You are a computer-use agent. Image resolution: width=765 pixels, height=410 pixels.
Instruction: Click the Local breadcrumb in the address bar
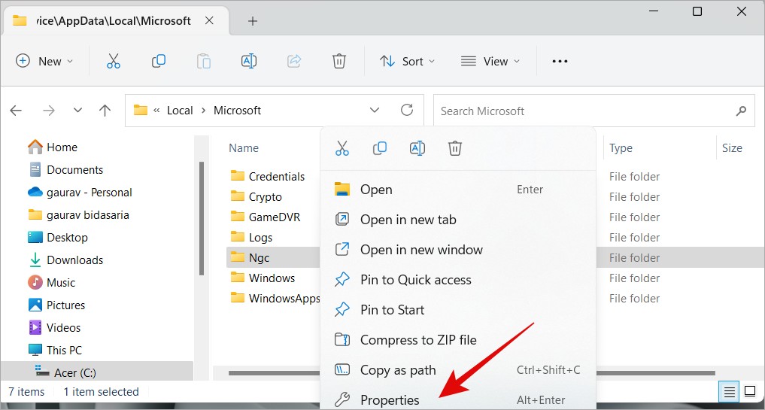(180, 111)
